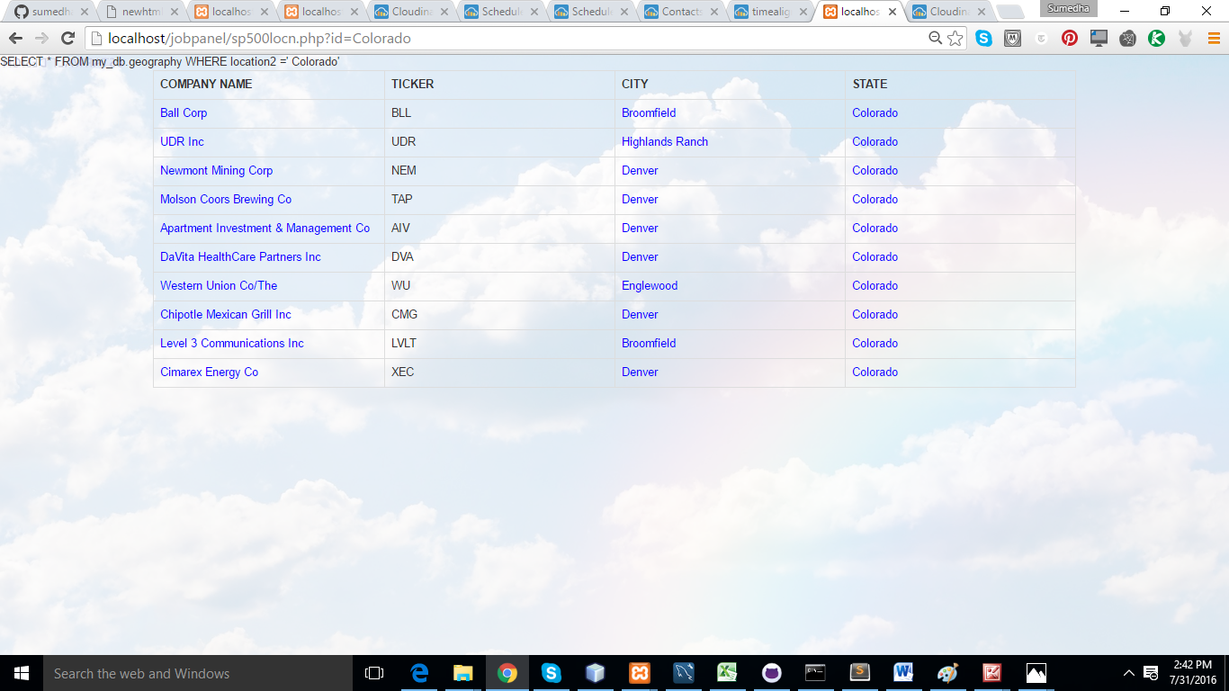This screenshot has height=691, width=1229.
Task: Open Excel from the taskbar
Action: 727,673
